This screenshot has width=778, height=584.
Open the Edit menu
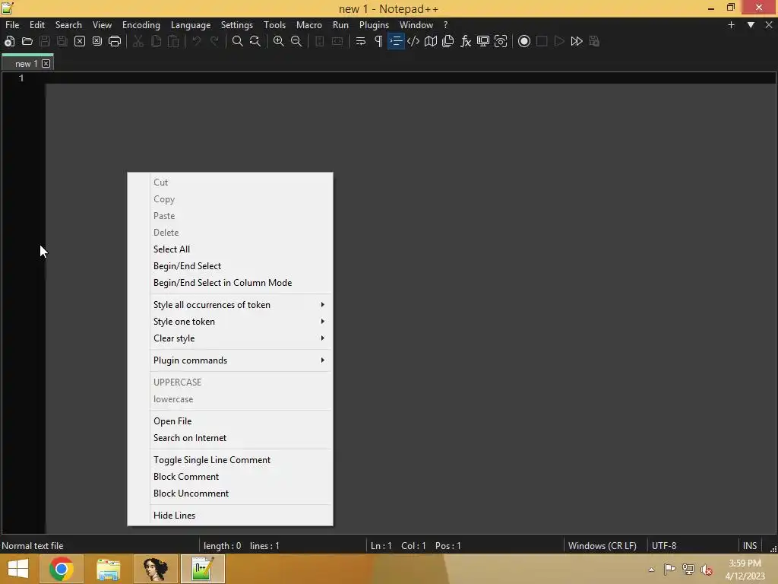coord(37,25)
